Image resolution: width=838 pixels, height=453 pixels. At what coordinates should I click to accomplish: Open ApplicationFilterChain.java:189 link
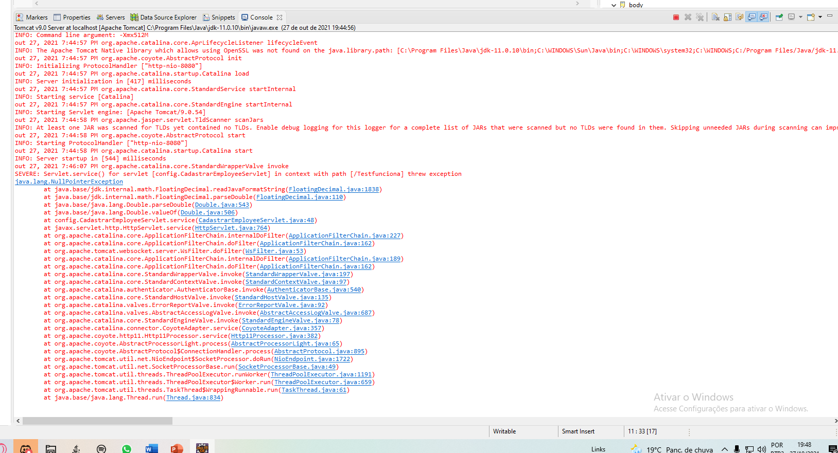344,259
